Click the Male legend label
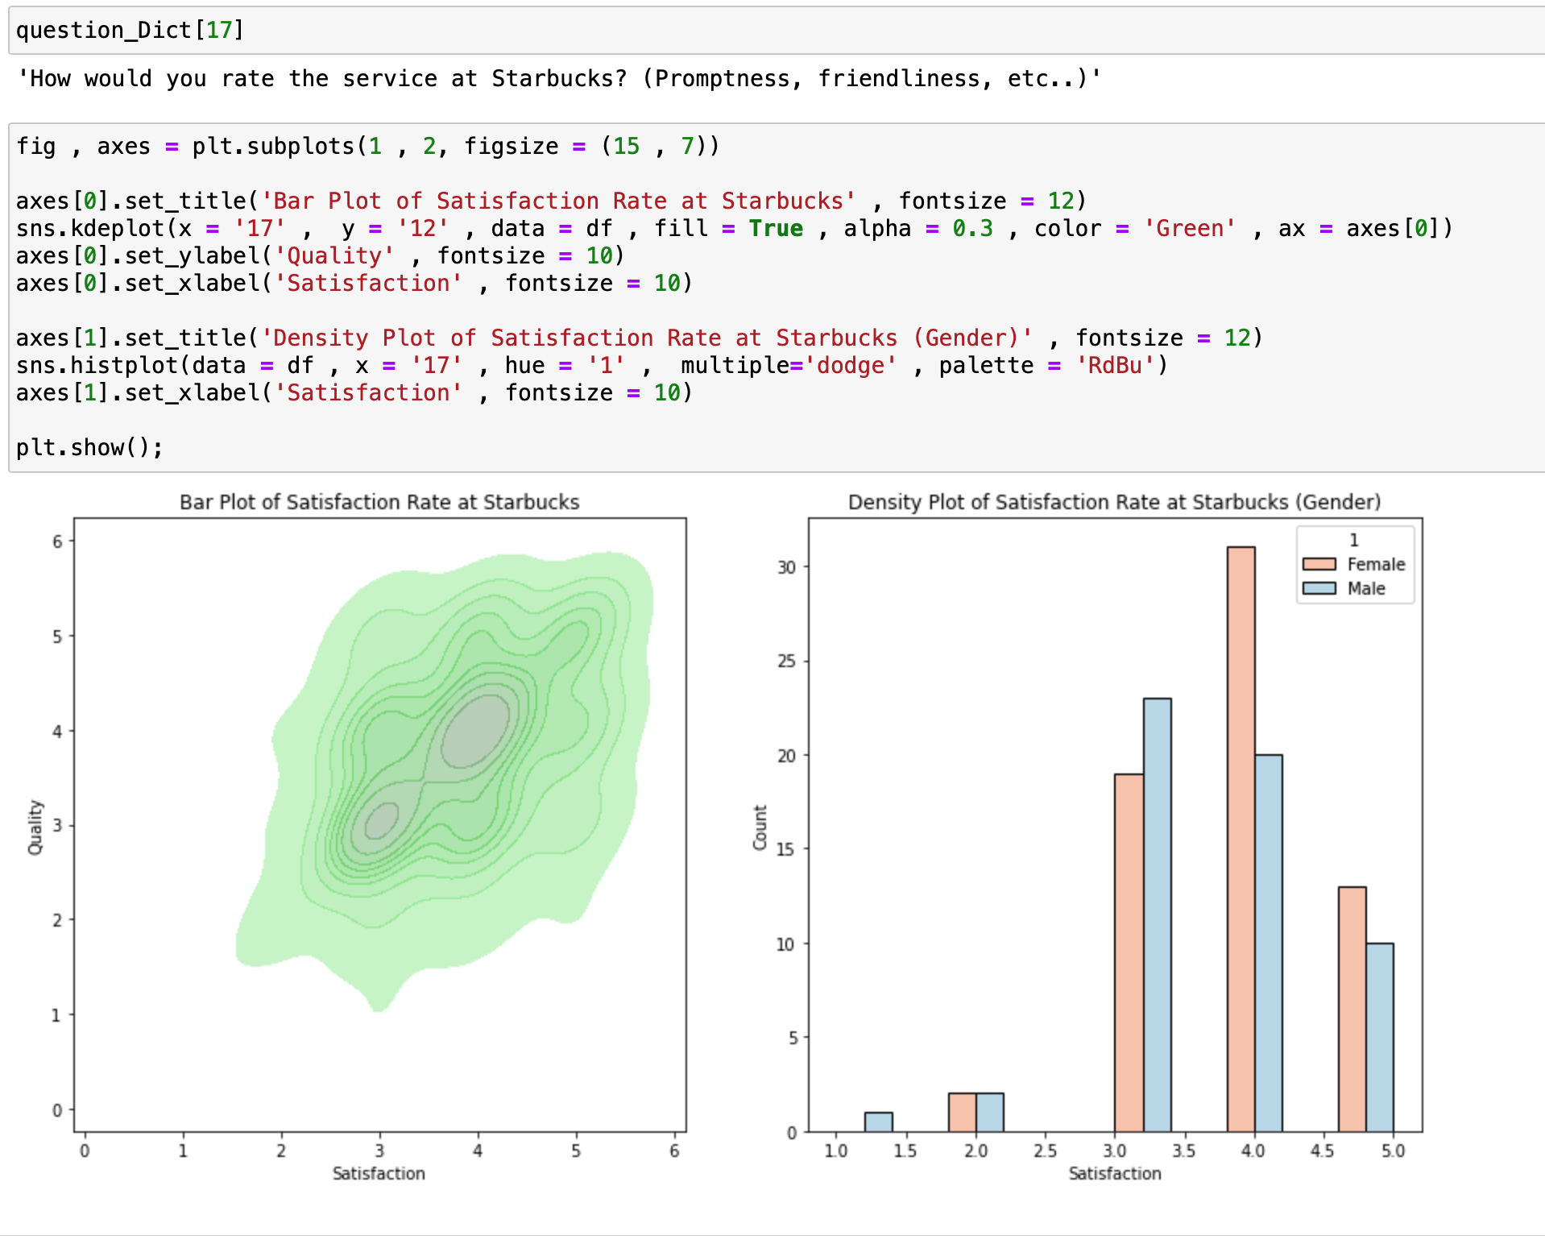Viewport: 1545px width, 1236px height. click(x=1366, y=588)
